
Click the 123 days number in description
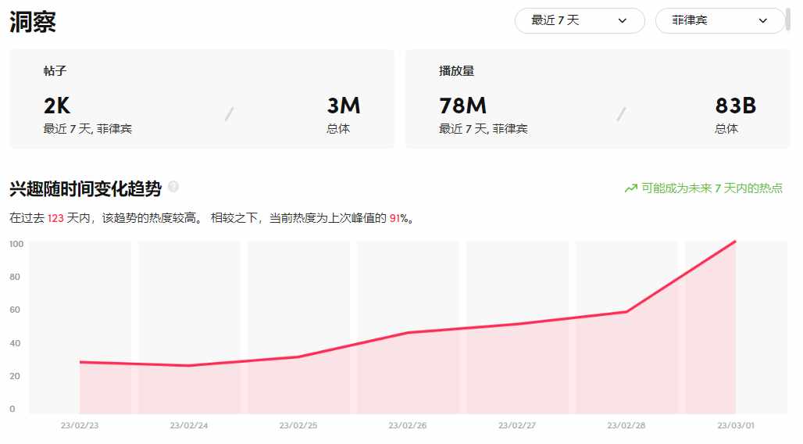click(x=55, y=218)
